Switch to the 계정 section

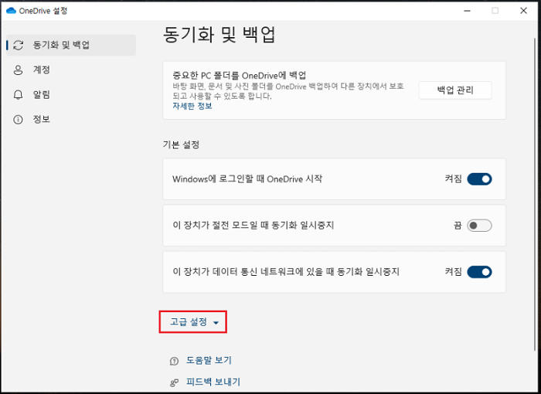(x=71, y=70)
